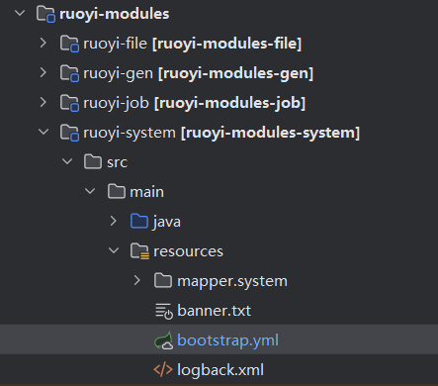Viewport: 438px width, 386px height.
Task: Expand the ruoyi-gen module
Action: point(44,72)
